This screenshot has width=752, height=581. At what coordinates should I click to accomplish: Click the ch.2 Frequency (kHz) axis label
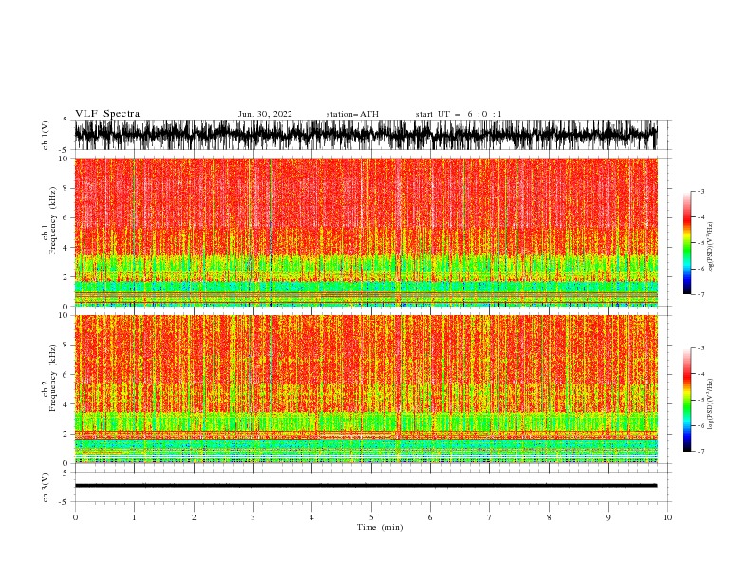50,378
